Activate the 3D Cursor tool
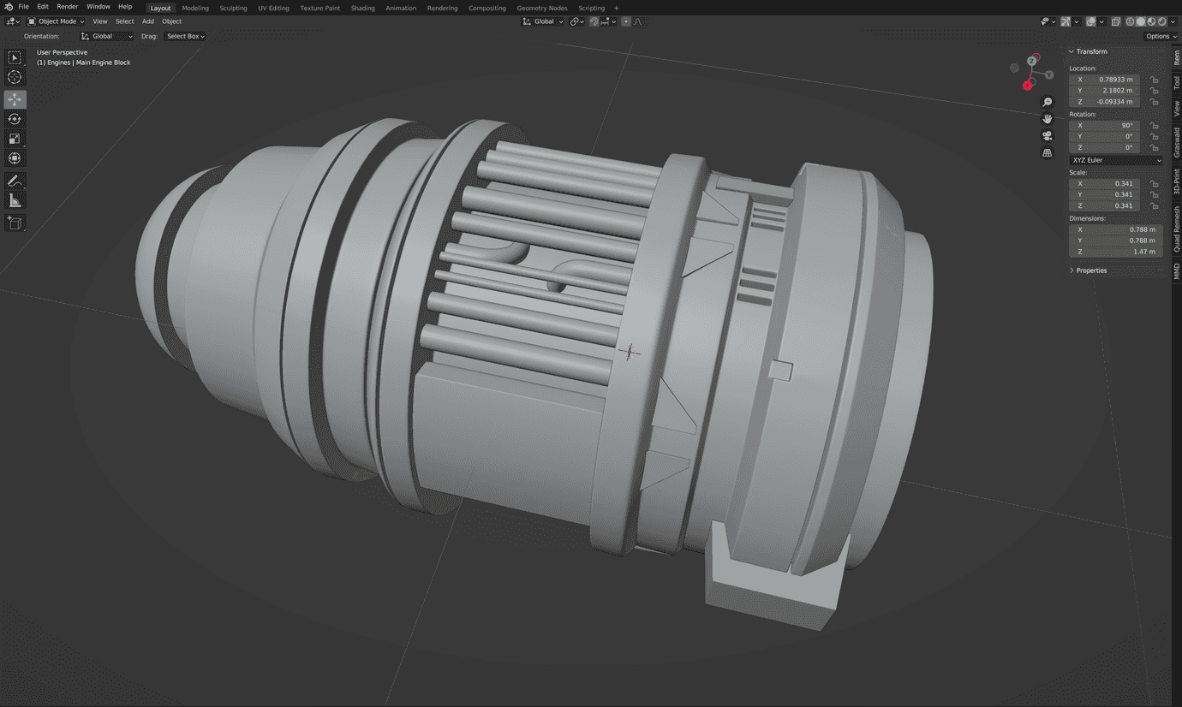 coord(15,77)
